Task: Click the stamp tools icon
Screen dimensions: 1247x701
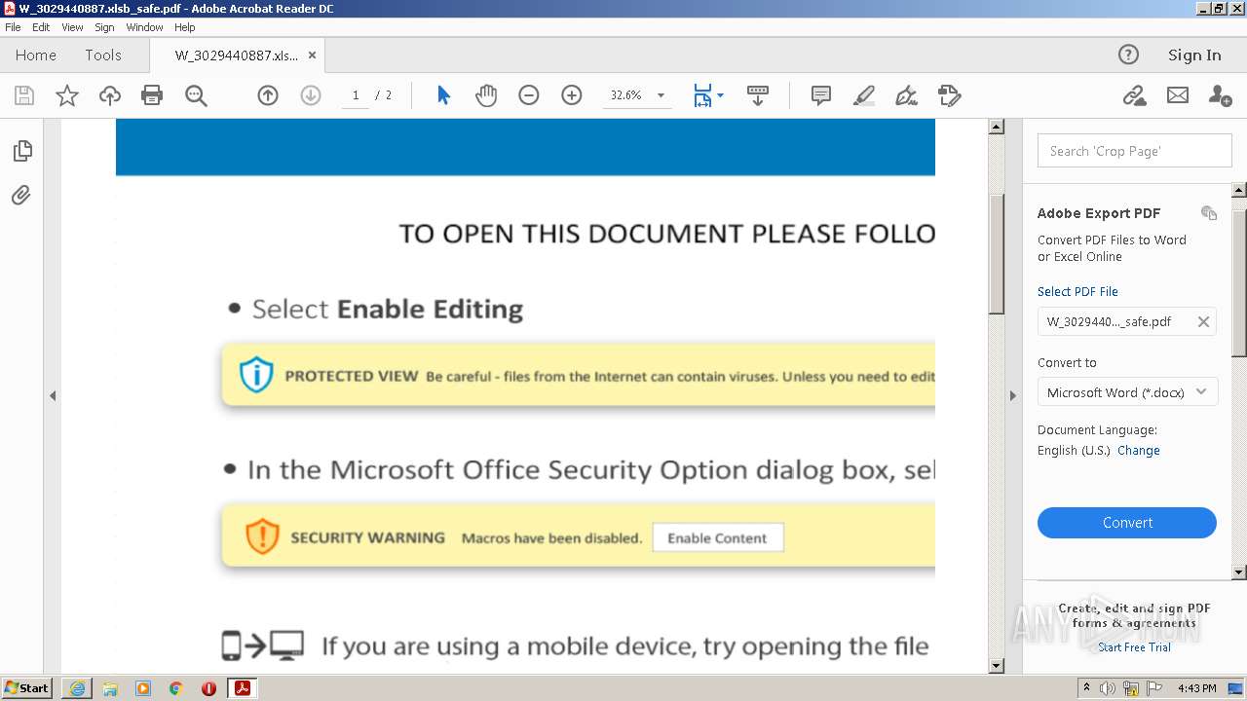Action: tap(949, 95)
